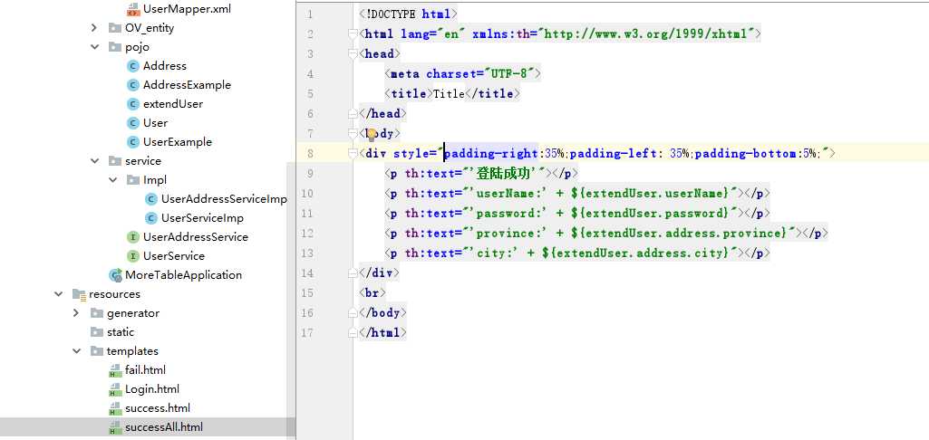This screenshot has height=440, width=929.
Task: Click the fail.html file icon
Action: (x=115, y=370)
